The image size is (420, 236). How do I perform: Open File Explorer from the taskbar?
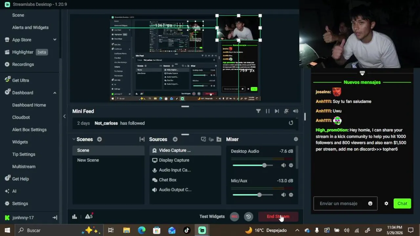coord(126,230)
